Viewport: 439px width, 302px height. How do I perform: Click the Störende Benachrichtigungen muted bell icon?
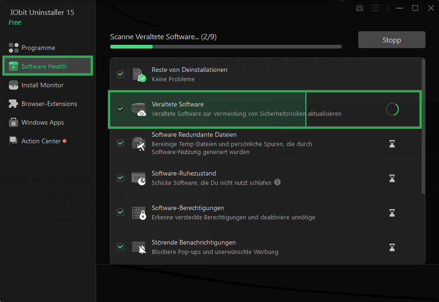pos(139,247)
